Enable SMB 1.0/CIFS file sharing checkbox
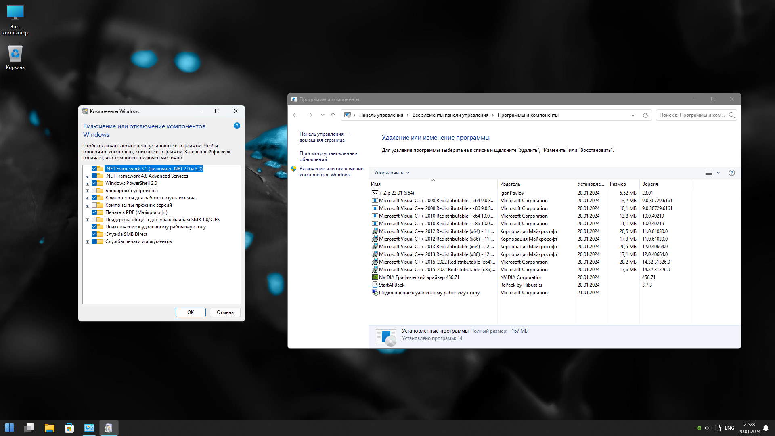Viewport: 775px width, 436px height. 94,220
